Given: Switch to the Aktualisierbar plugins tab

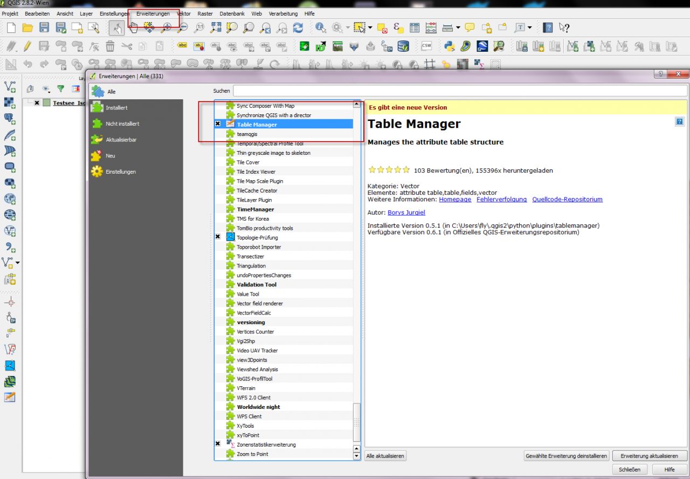Looking at the screenshot, I should (121, 140).
